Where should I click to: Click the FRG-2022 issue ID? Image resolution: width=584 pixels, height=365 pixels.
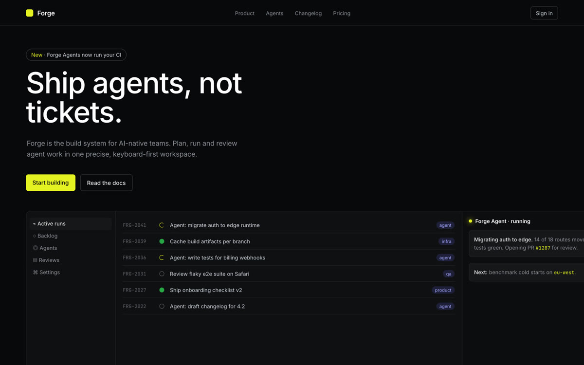tap(134, 306)
